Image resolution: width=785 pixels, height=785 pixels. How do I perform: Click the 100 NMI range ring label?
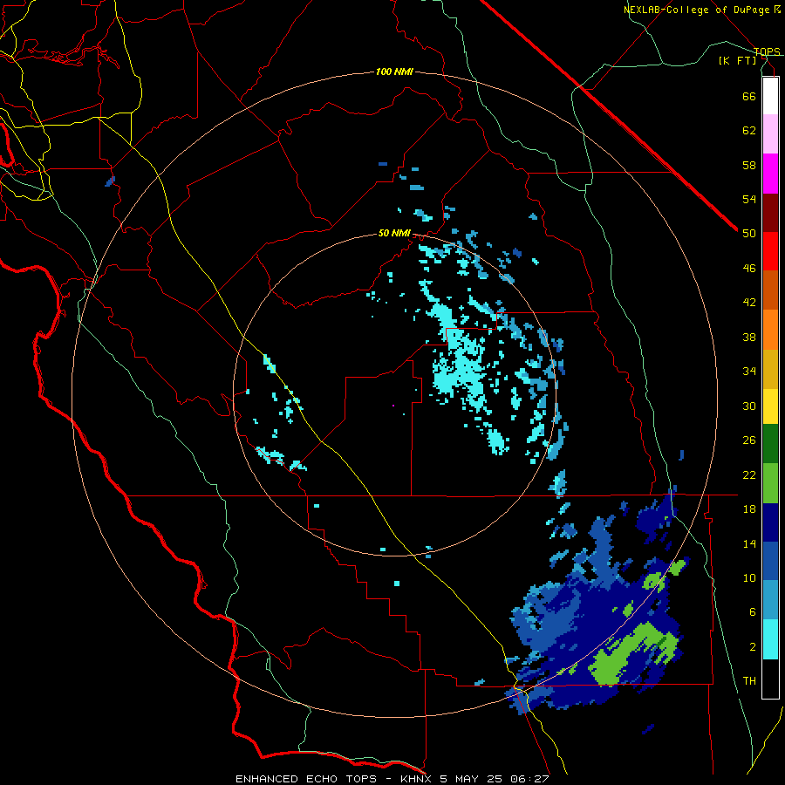click(394, 72)
